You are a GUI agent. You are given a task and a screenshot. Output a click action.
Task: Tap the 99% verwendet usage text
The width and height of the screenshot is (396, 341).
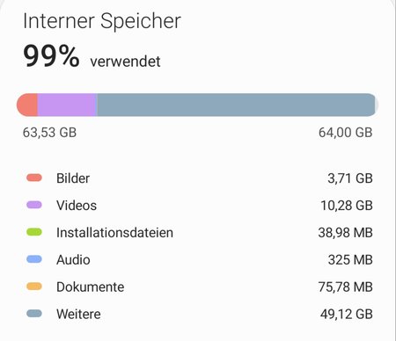[92, 56]
